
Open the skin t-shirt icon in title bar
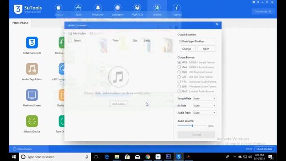tap(254, 2)
